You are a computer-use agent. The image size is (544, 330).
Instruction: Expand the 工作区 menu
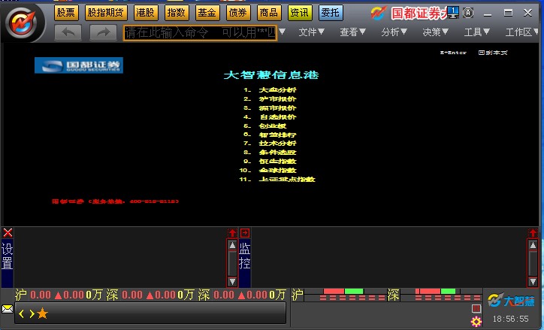(521, 32)
